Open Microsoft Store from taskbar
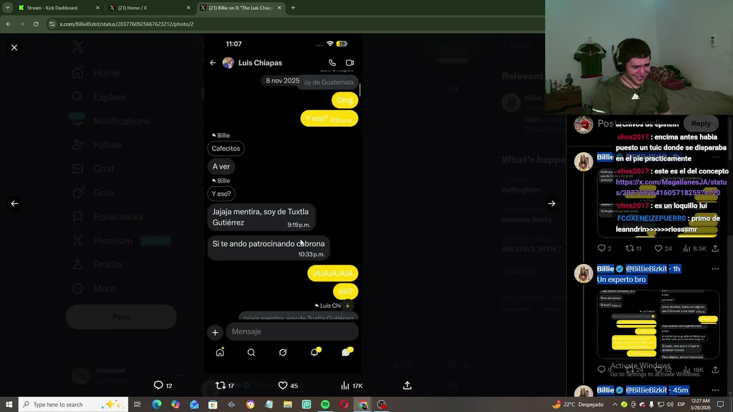 click(212, 405)
